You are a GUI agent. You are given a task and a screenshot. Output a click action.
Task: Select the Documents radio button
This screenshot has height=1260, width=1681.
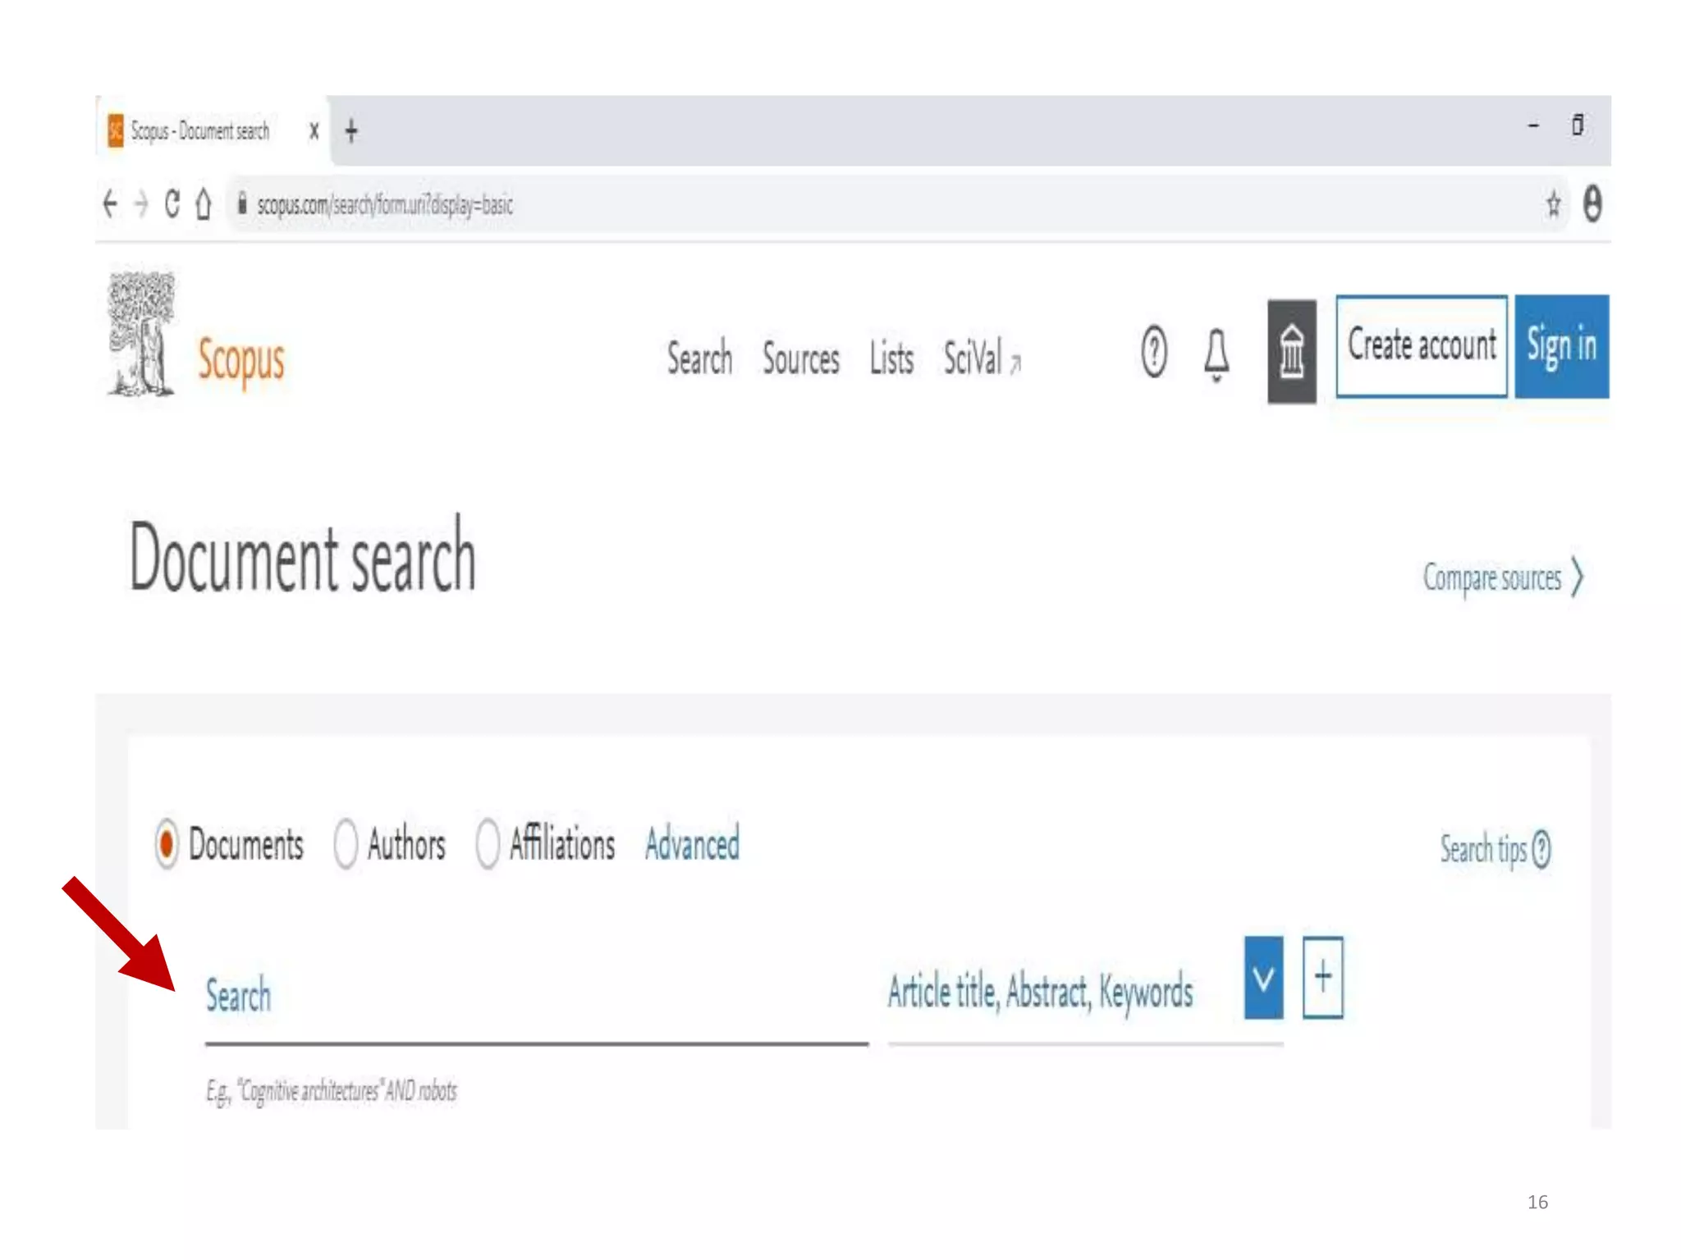click(x=167, y=843)
